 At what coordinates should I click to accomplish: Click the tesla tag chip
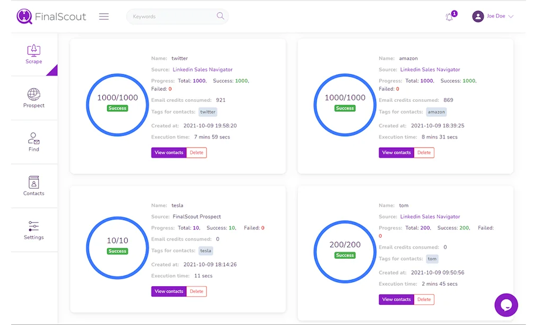click(206, 251)
